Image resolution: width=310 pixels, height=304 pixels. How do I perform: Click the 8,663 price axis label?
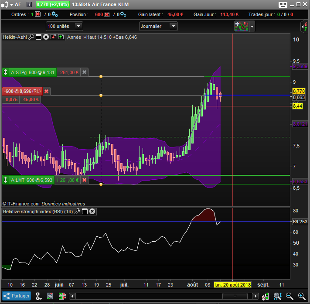tap(299, 97)
